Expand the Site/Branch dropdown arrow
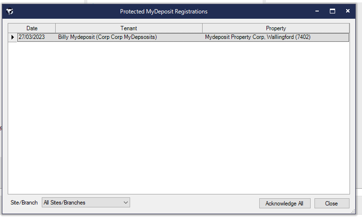 point(126,203)
